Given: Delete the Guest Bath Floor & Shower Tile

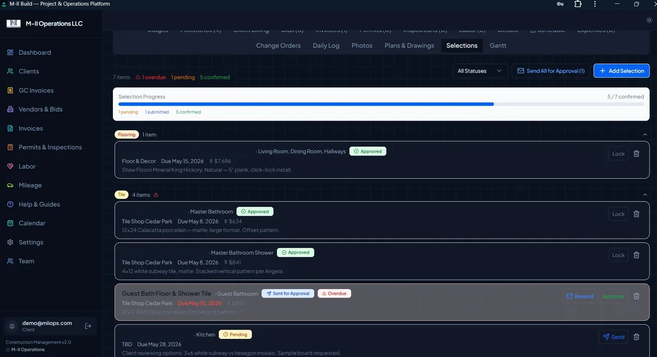Looking at the screenshot, I should (x=636, y=296).
